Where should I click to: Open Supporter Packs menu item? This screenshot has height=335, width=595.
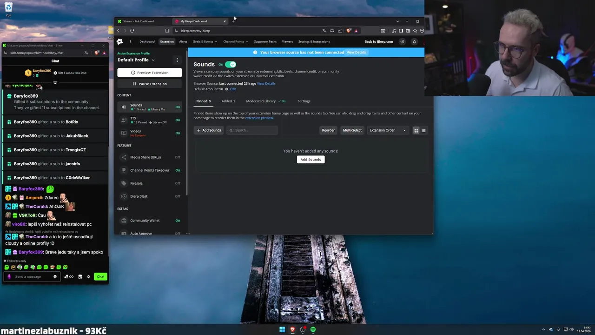click(x=265, y=41)
